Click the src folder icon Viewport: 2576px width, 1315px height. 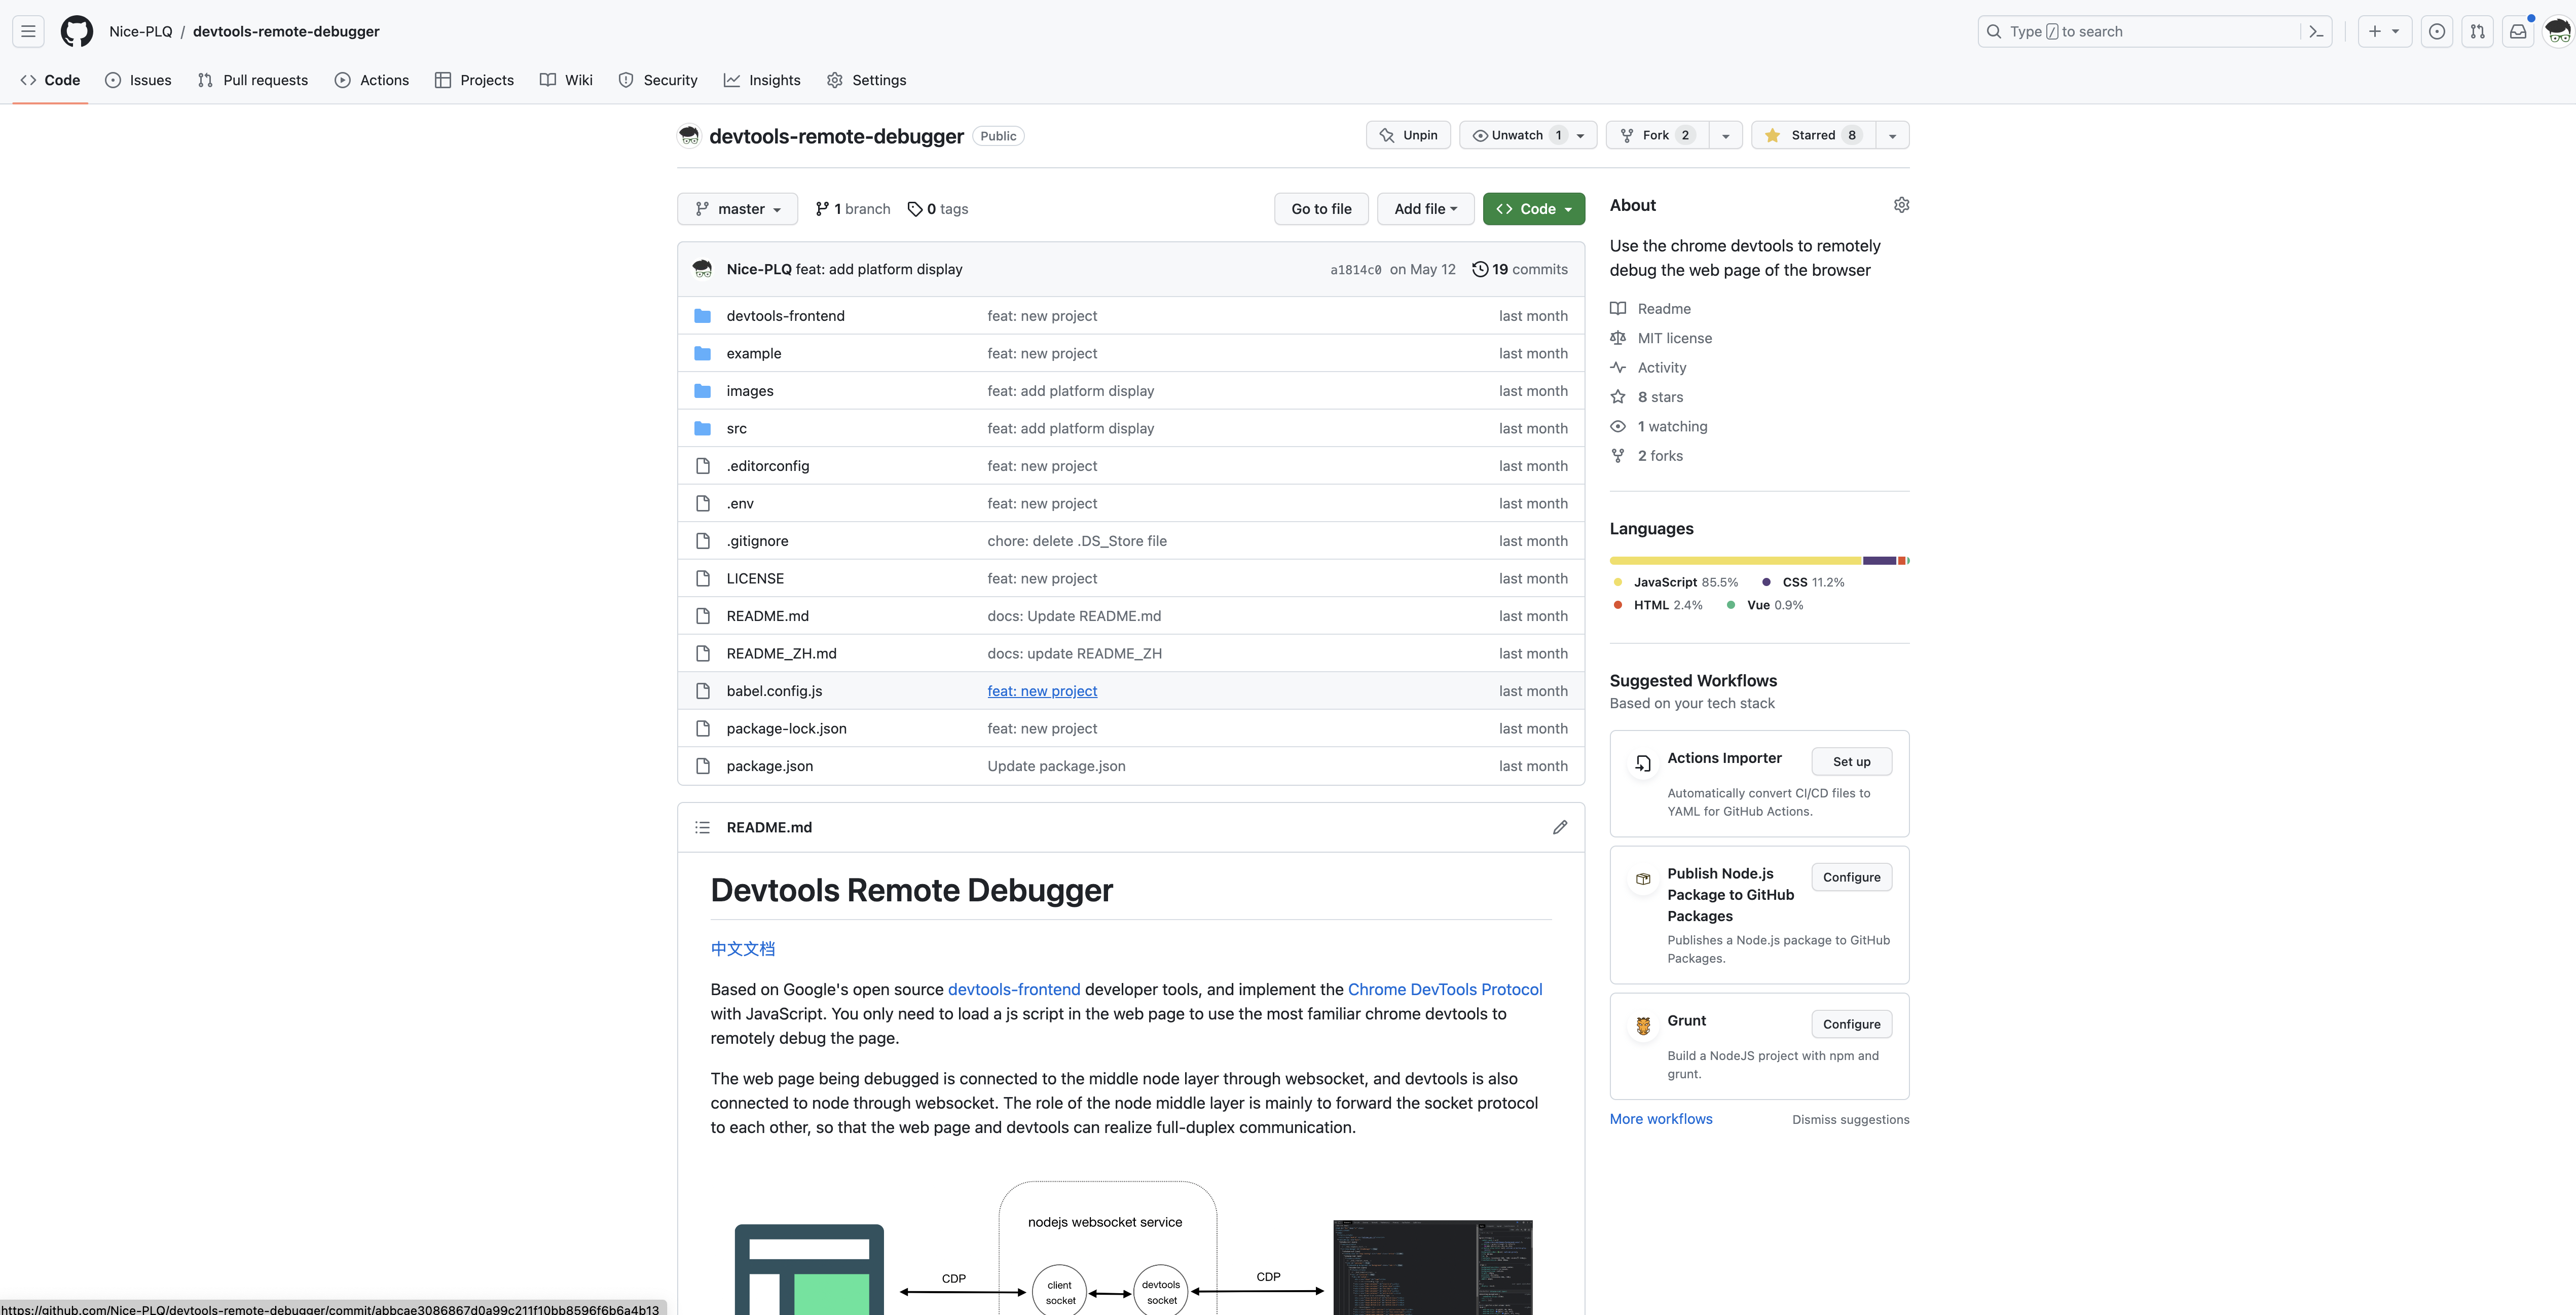[x=702, y=428]
